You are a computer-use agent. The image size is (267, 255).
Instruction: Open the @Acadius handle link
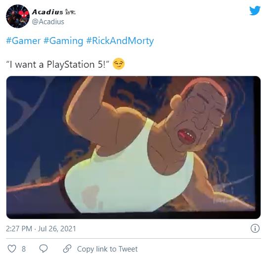pos(48,22)
